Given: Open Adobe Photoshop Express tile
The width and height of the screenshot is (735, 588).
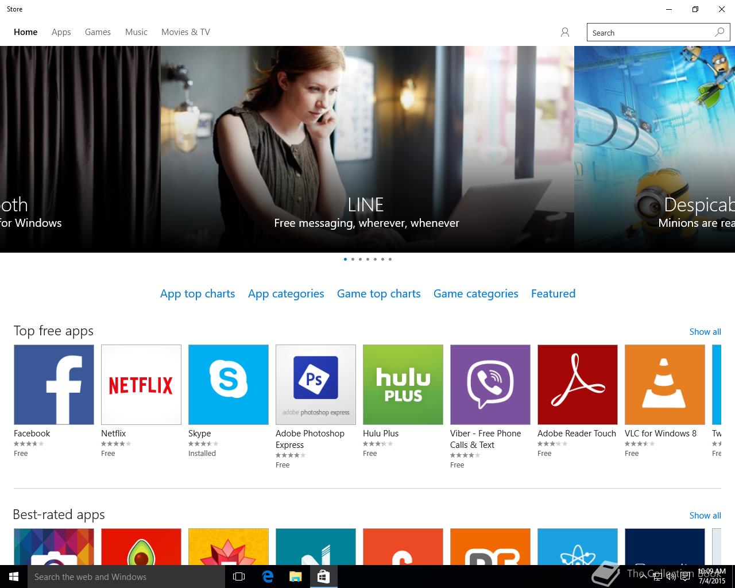Looking at the screenshot, I should 316,385.
